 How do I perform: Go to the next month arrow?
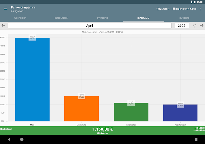click(x=202, y=26)
